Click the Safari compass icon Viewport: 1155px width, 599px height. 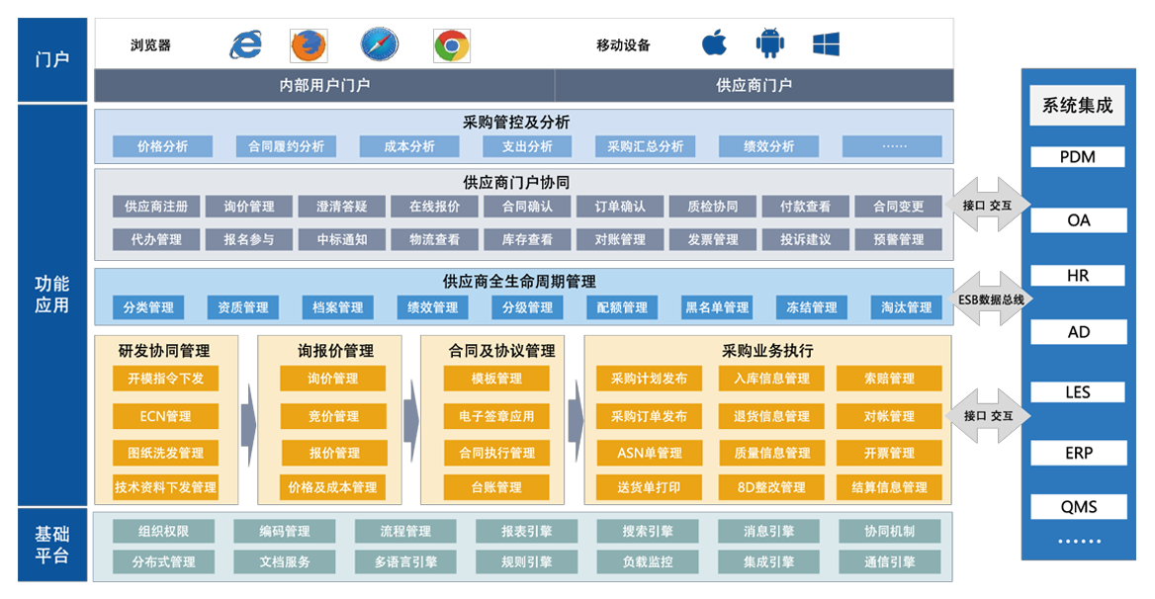pyautogui.click(x=379, y=45)
